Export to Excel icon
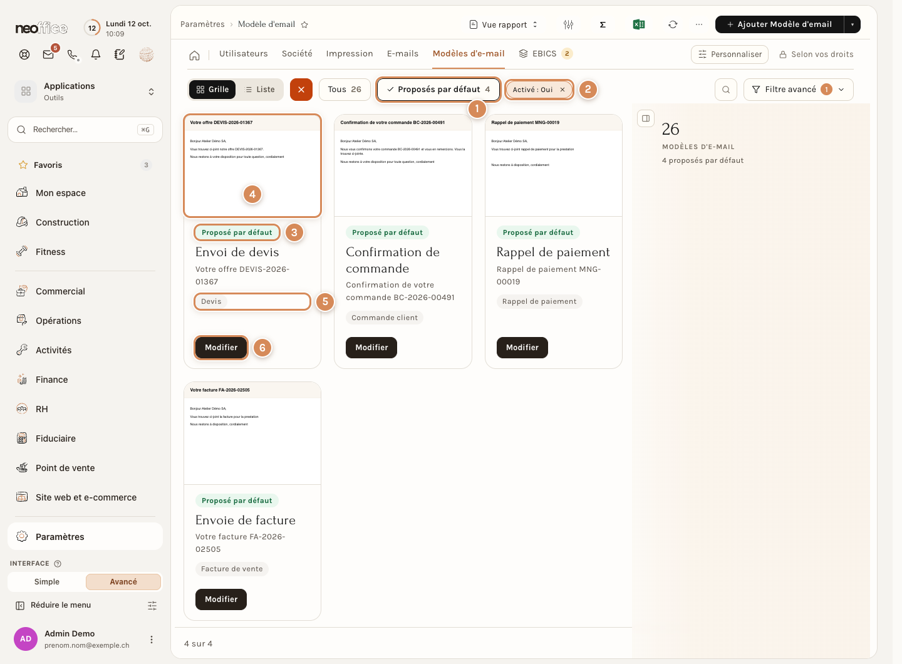Image resolution: width=902 pixels, height=664 pixels. tap(639, 24)
